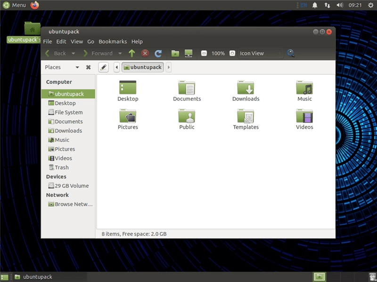Open the Bookmarks menu
The height and width of the screenshot is (282, 377).
click(113, 41)
